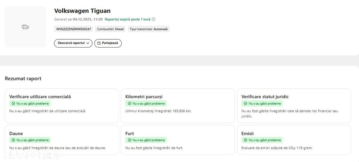This screenshot has height=162, width=359.
Task: Click the Daune card title
Action: (16, 133)
